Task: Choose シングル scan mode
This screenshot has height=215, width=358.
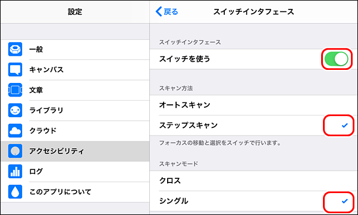Action: [x=254, y=201]
